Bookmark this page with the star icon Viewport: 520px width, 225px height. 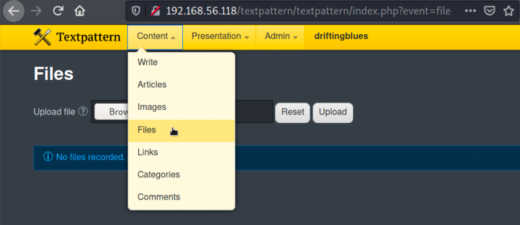coord(508,12)
